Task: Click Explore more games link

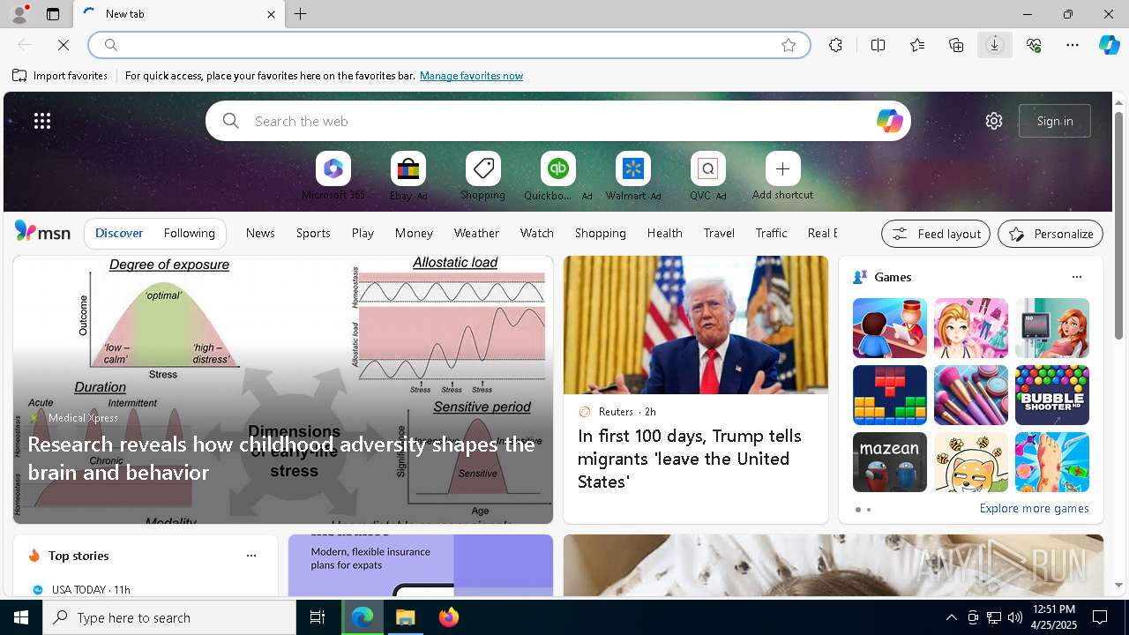Action: pyautogui.click(x=1034, y=508)
